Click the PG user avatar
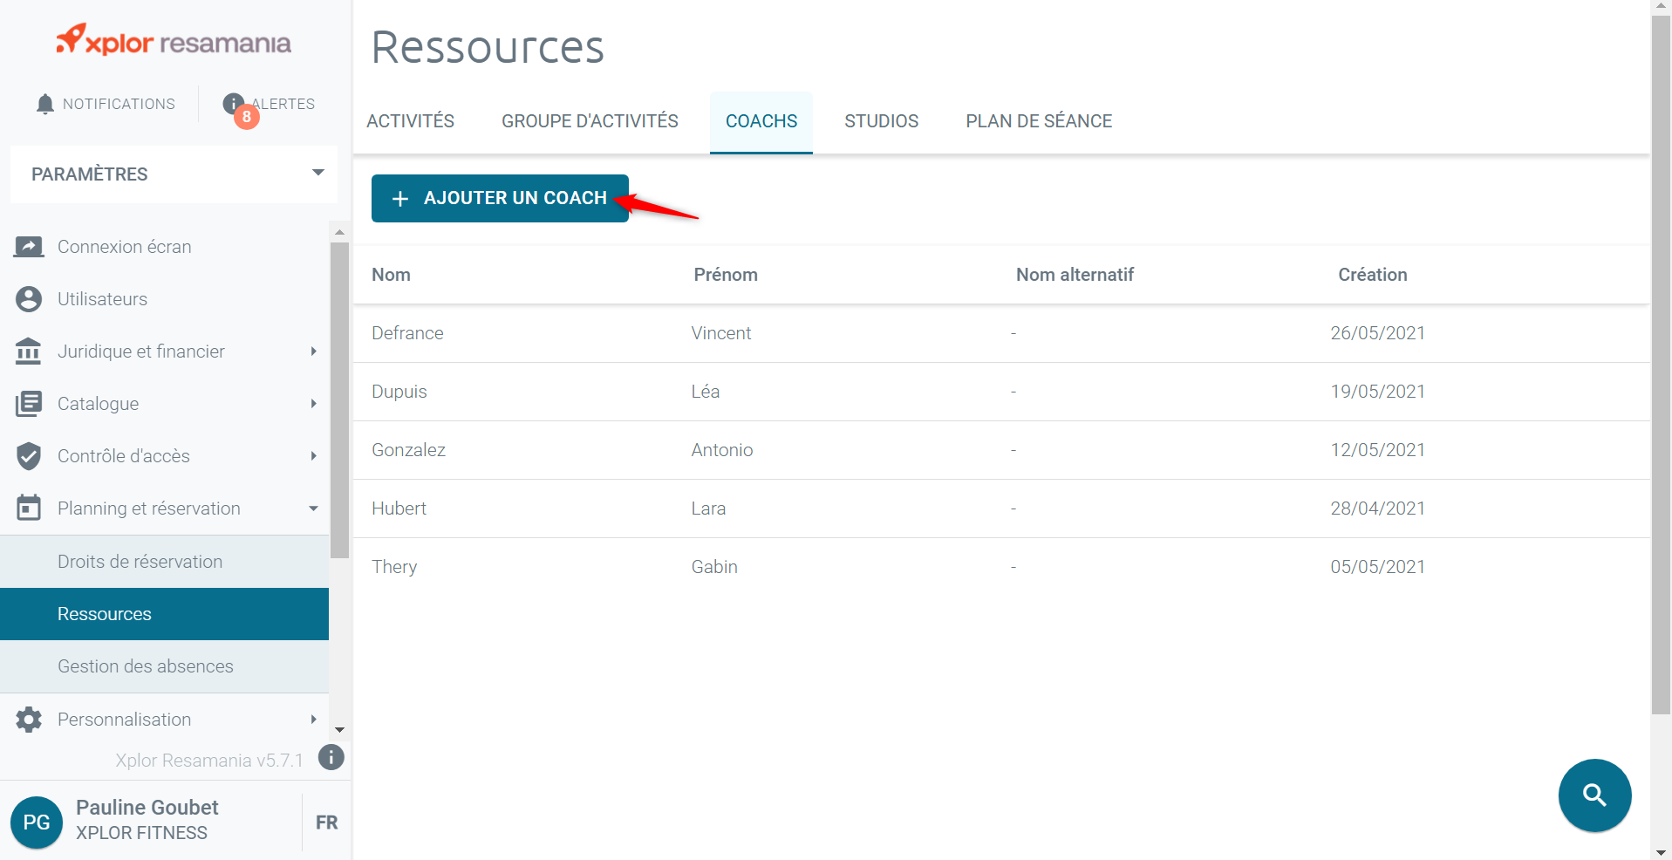 point(37,822)
